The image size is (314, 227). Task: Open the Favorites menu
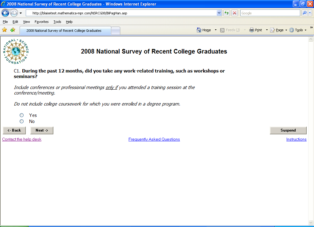(41, 22)
